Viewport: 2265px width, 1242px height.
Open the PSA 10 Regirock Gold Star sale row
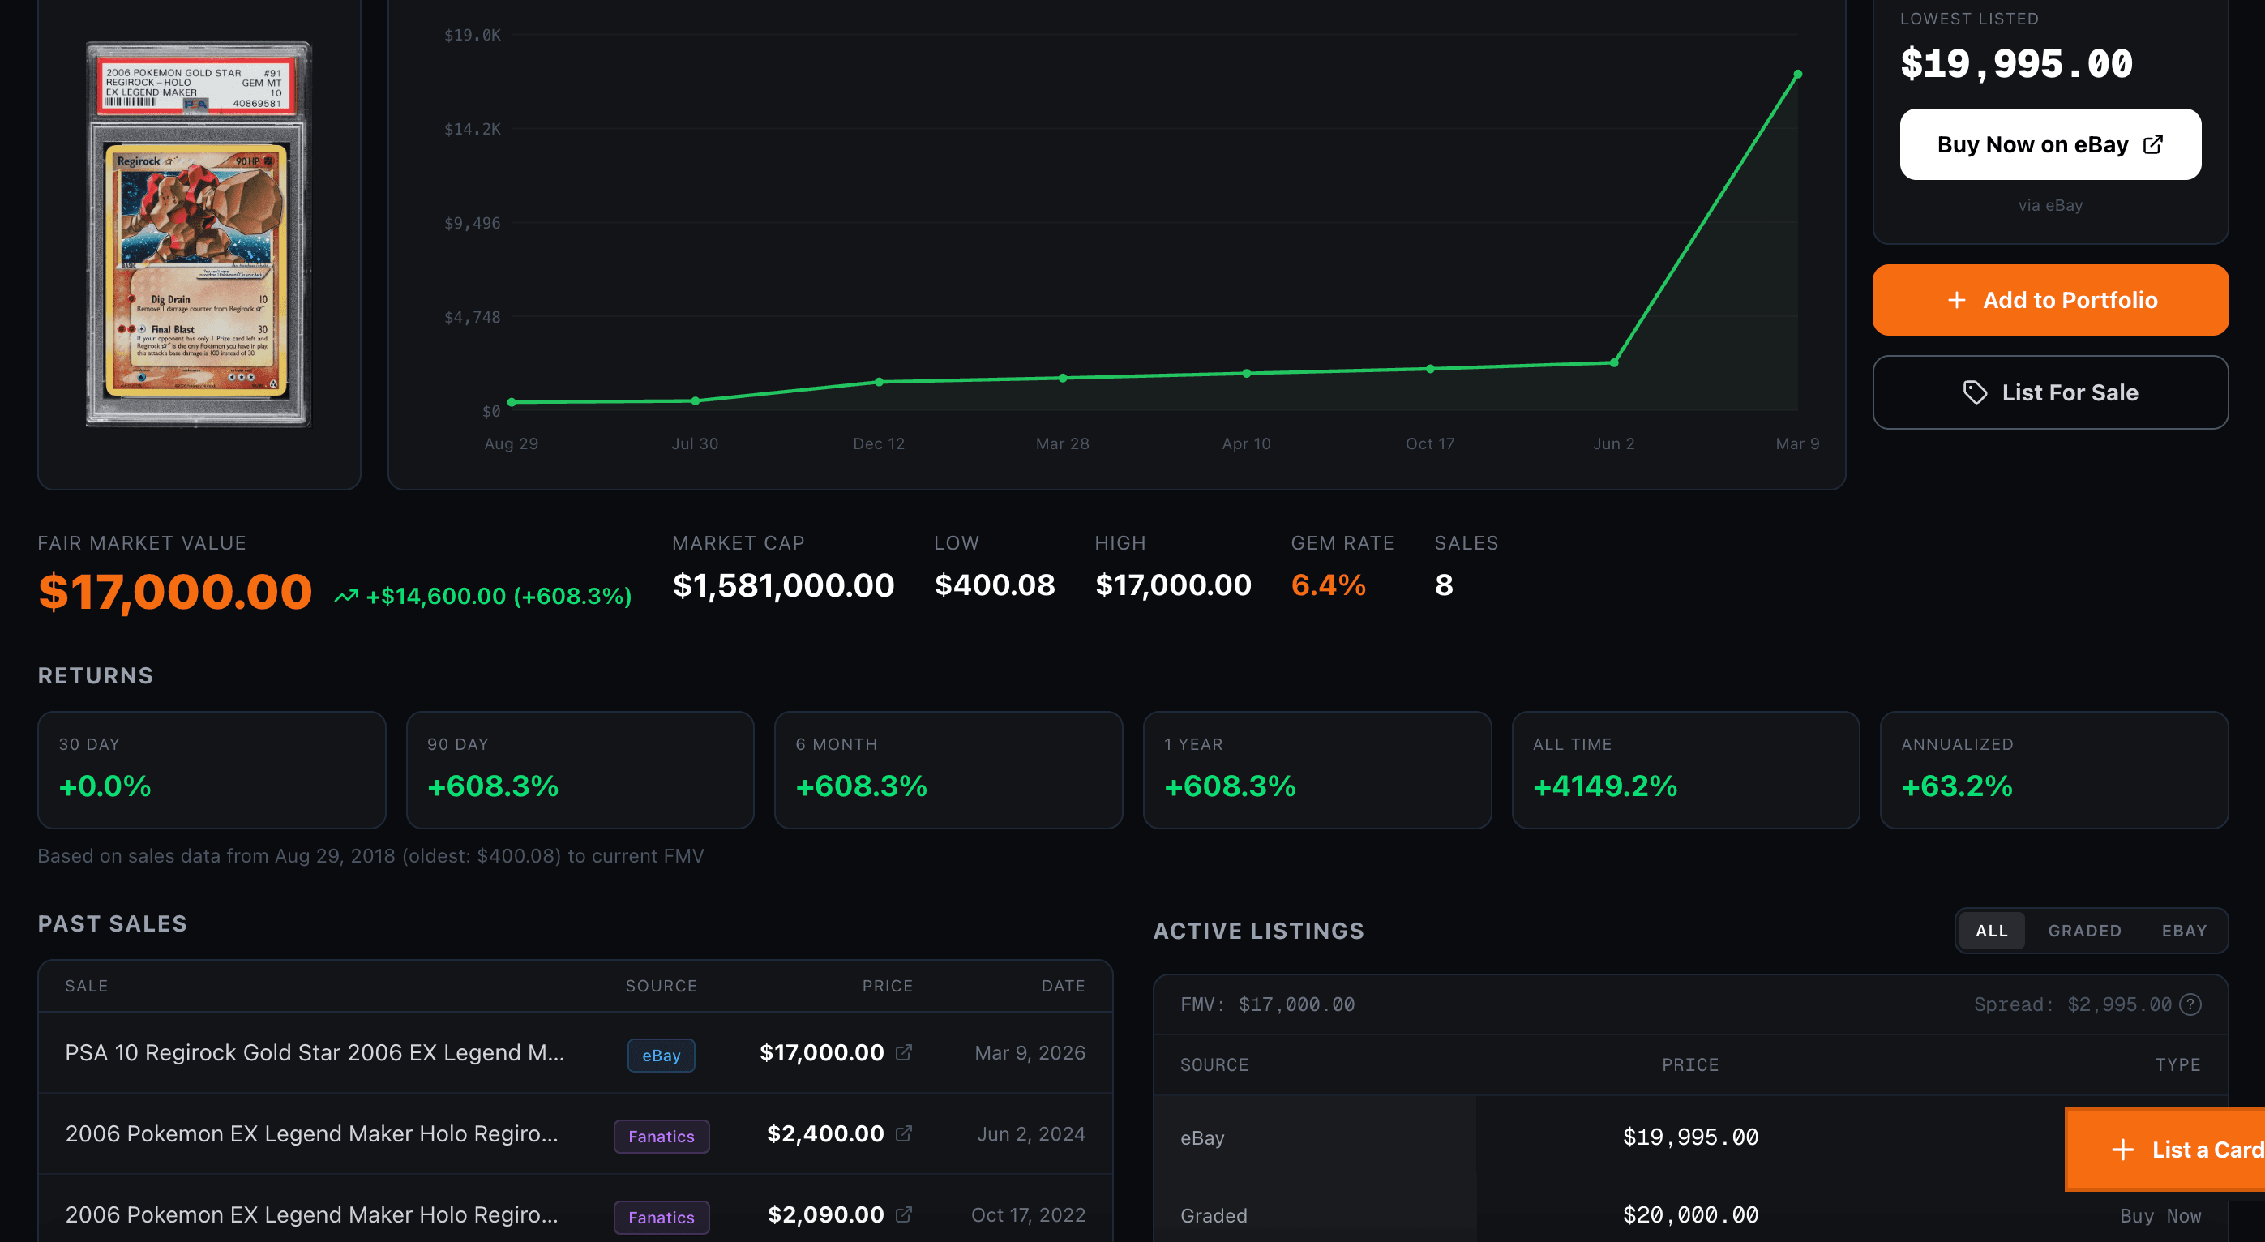click(x=575, y=1052)
